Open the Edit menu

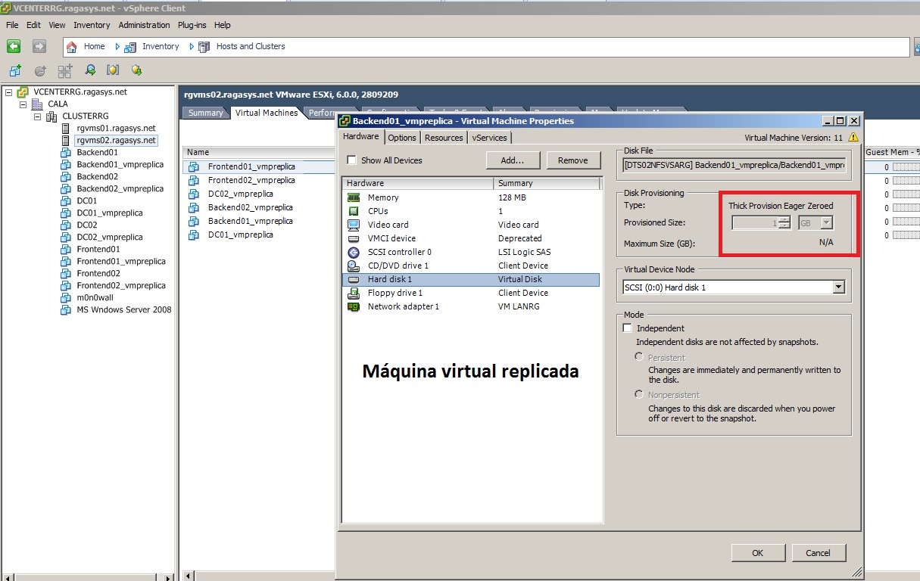click(x=33, y=25)
